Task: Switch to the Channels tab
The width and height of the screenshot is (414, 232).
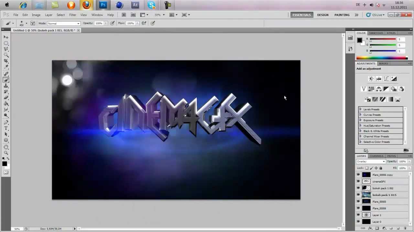Action: pos(376,156)
